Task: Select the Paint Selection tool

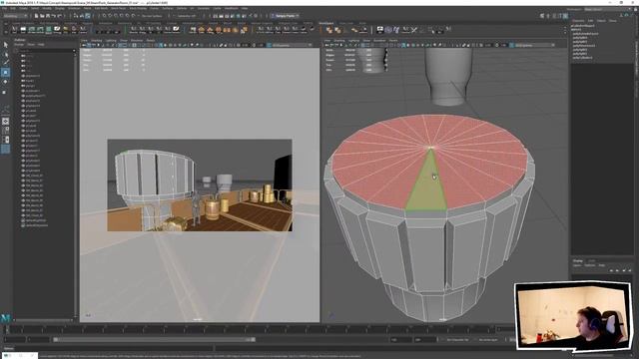Action: point(6,62)
